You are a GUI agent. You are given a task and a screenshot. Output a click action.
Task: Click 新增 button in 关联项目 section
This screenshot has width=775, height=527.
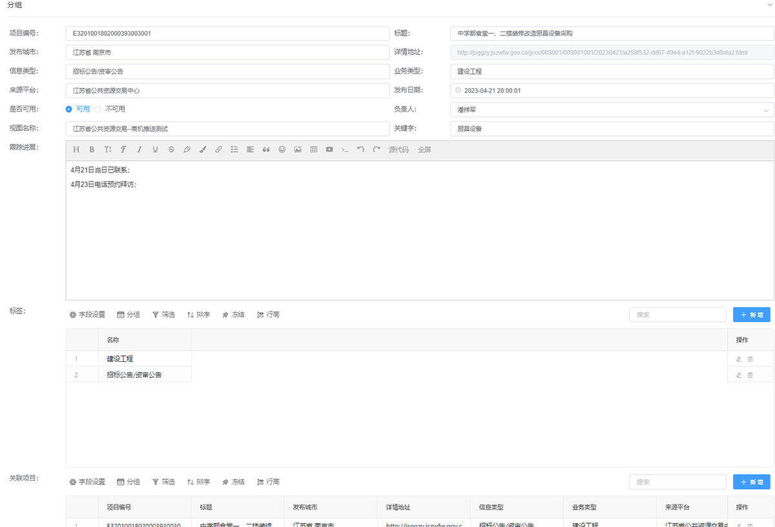[x=752, y=482]
